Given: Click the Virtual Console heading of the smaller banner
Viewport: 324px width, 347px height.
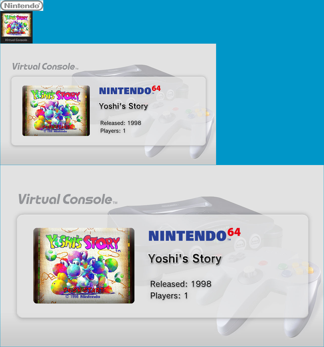Looking at the screenshot, I should pos(45,67).
